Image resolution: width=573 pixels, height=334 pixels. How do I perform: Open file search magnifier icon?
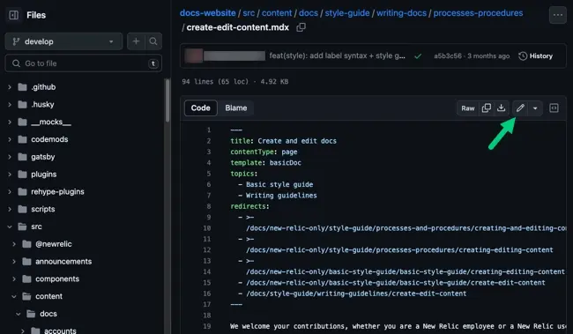pos(153,41)
